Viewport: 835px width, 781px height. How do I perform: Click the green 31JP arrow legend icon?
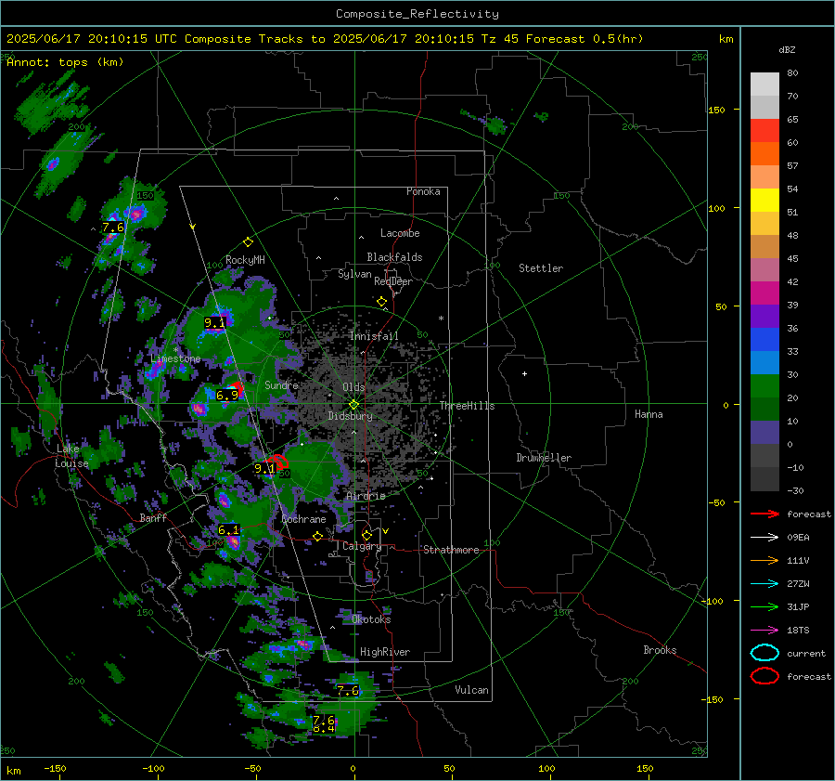point(764,606)
